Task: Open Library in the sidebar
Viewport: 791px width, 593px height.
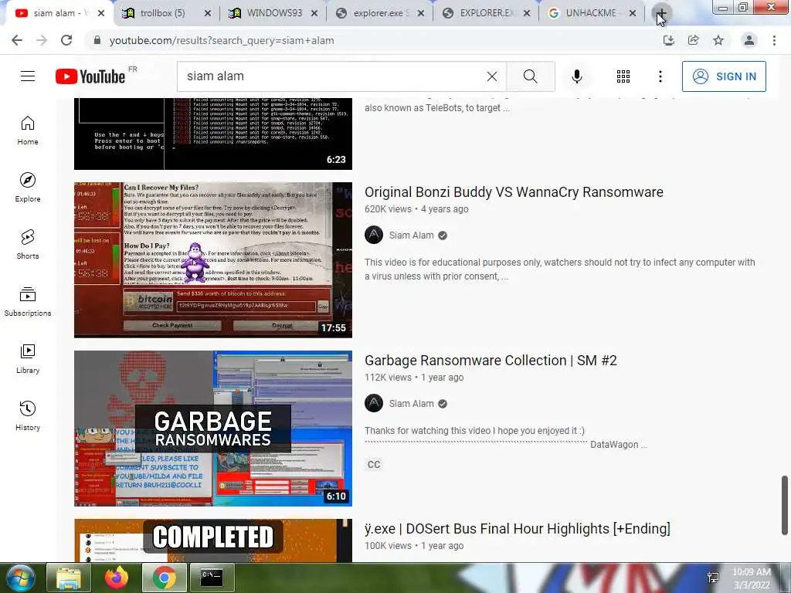Action: coord(28,358)
